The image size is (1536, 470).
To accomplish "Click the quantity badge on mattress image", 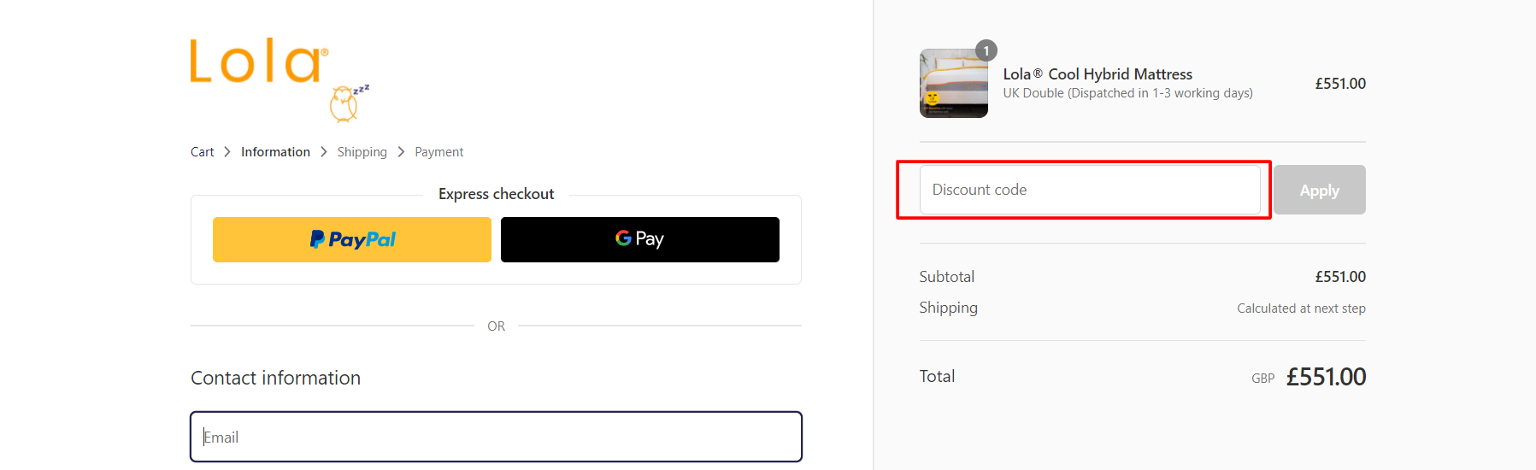I will 986,50.
